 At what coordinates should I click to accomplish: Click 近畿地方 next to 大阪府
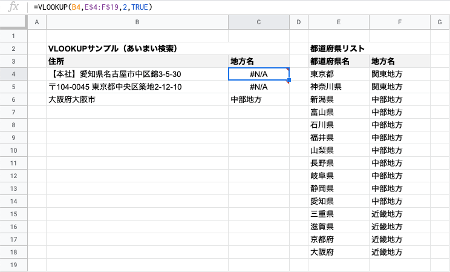click(x=399, y=252)
